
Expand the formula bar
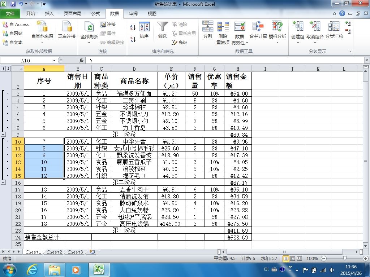point(367,60)
